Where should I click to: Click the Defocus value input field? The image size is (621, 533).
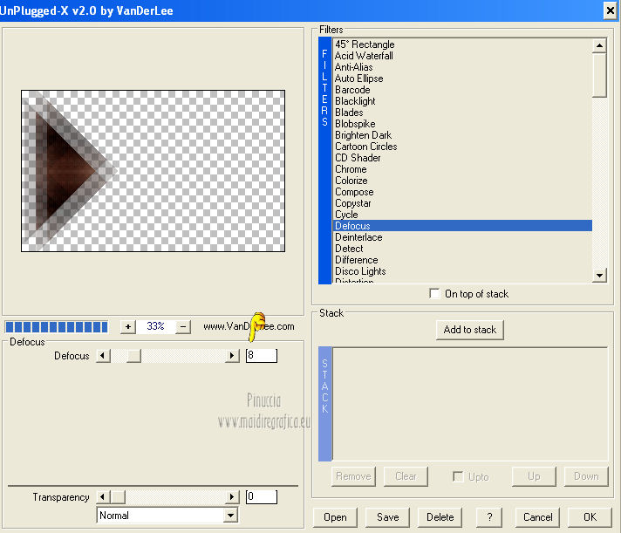pos(262,355)
